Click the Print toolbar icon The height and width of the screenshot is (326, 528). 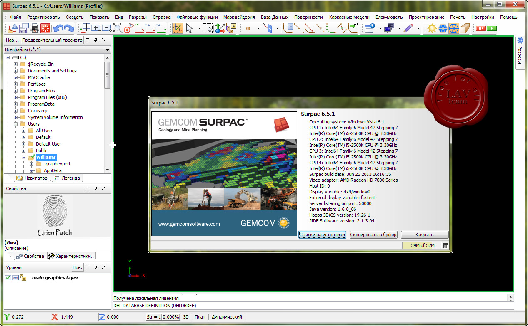tap(35, 28)
